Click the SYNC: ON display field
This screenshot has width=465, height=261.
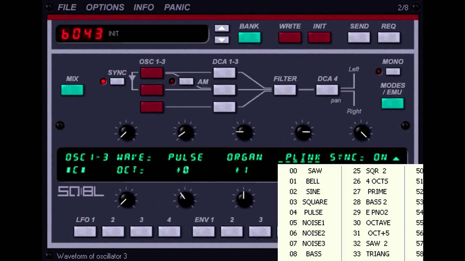359,157
